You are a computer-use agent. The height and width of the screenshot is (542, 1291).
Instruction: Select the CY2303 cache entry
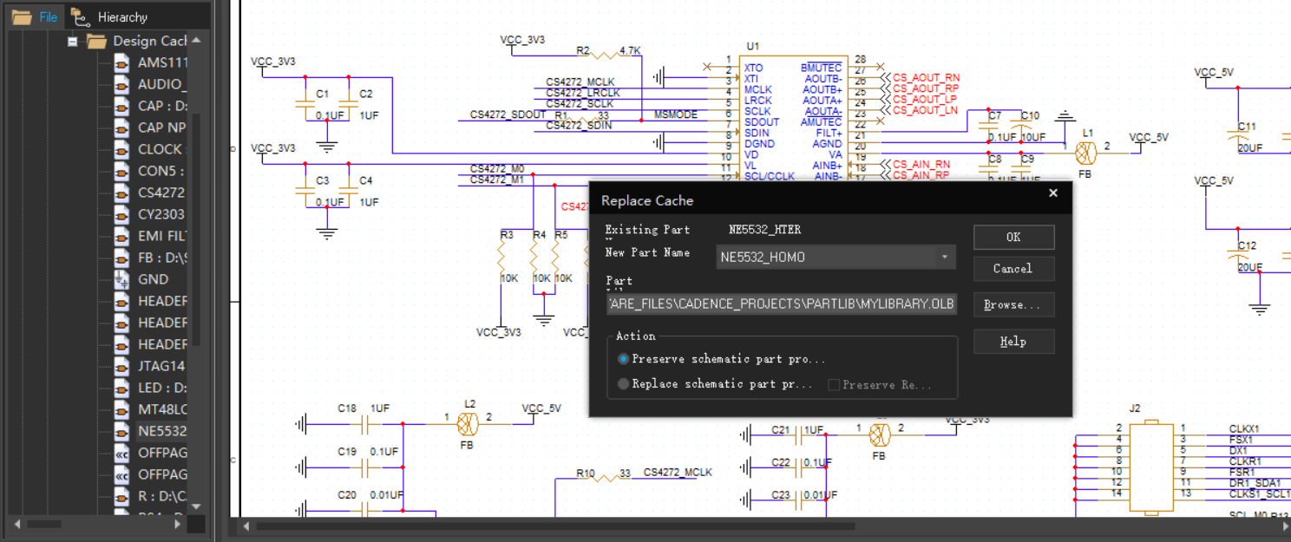[162, 214]
